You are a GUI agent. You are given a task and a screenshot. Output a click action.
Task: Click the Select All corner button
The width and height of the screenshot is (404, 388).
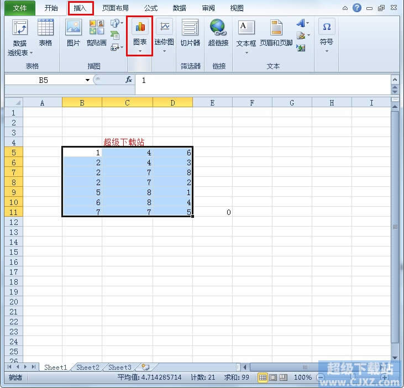click(x=14, y=103)
